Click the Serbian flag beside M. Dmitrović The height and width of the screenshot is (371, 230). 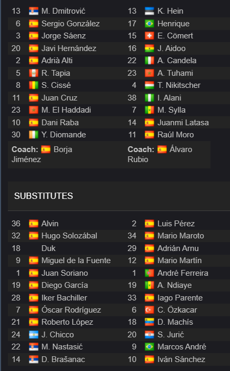(x=34, y=11)
